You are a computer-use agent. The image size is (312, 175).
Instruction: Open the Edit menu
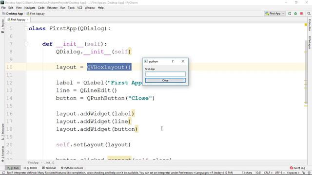click(11, 8)
